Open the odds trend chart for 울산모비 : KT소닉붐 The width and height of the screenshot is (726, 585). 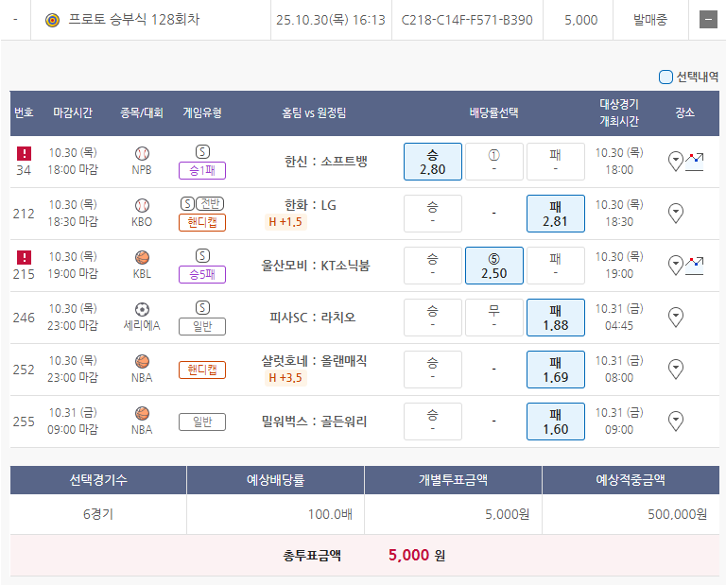[695, 264]
